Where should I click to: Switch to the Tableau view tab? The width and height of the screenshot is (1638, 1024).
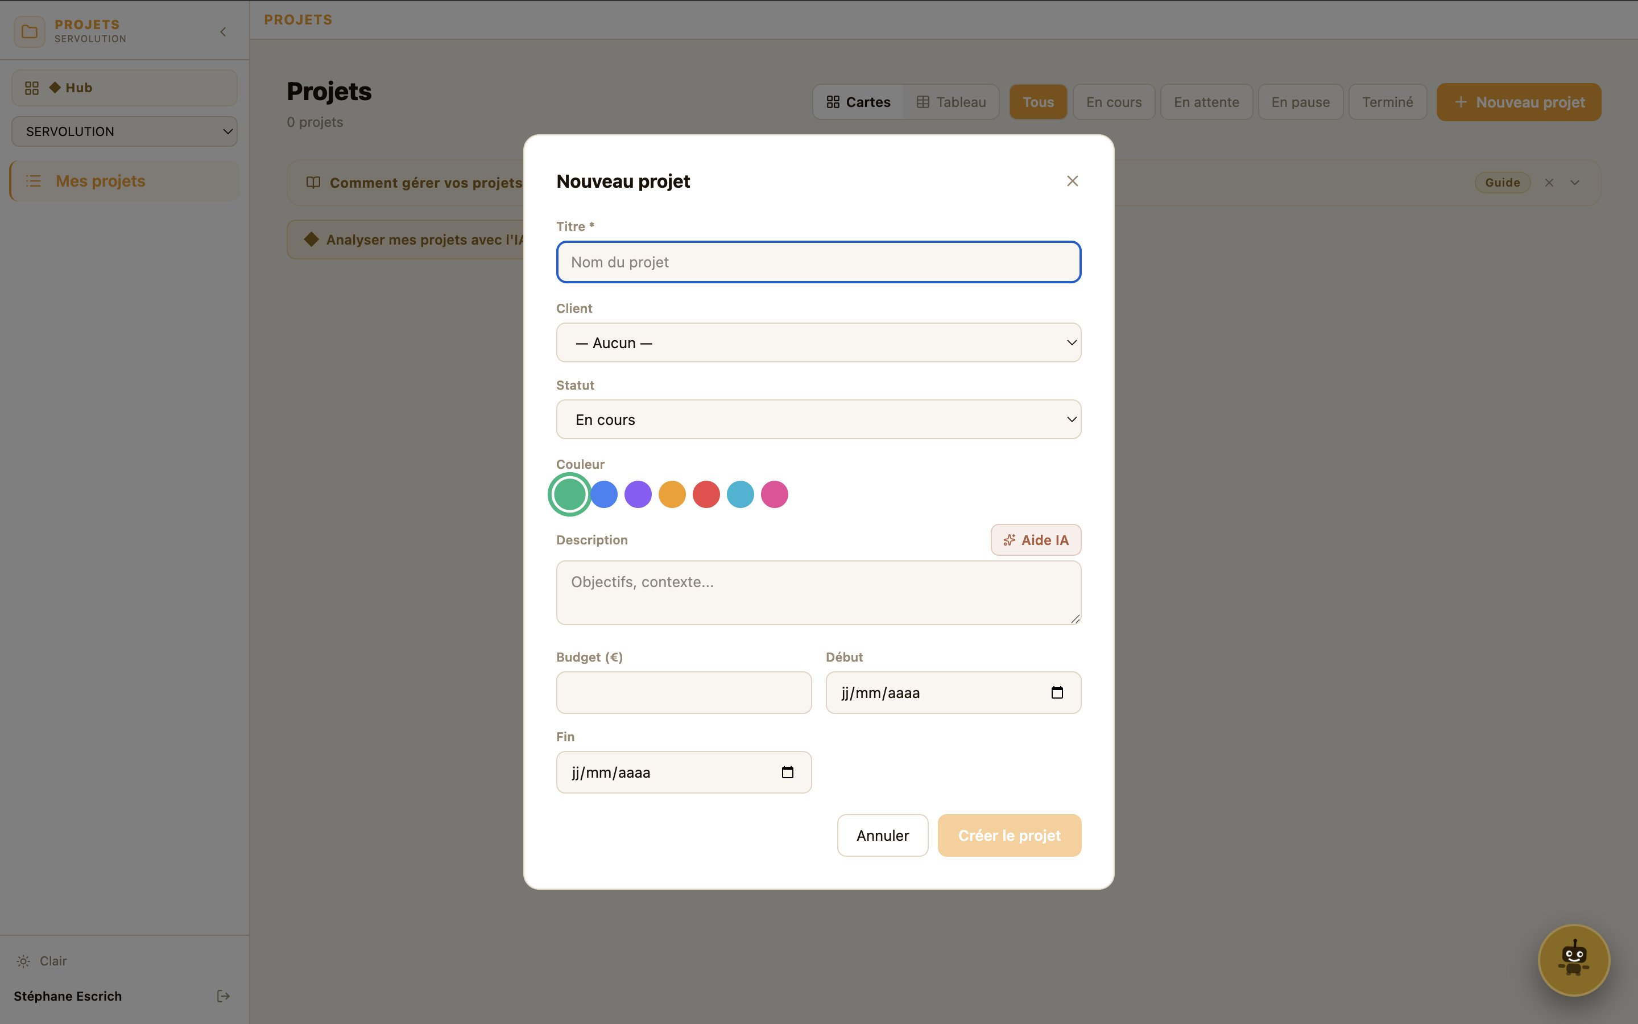(950, 102)
